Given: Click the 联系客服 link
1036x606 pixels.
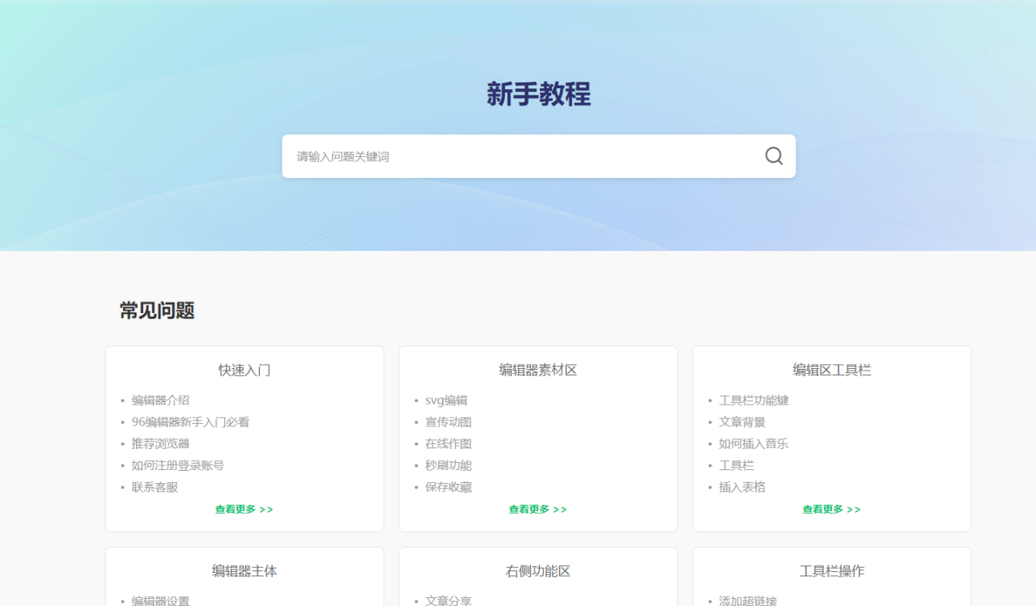Looking at the screenshot, I should point(155,488).
